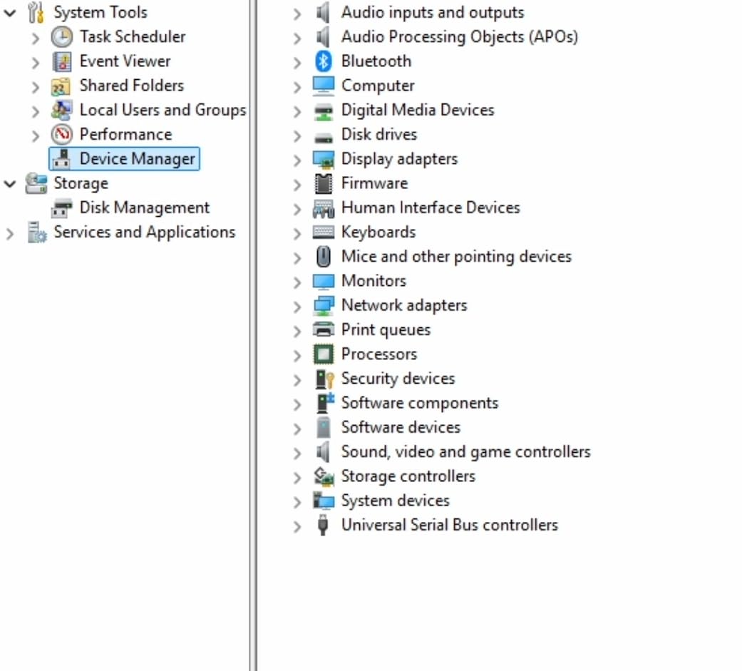Image resolution: width=742 pixels, height=671 pixels.
Task: Click the Universal Serial Bus controllers icon
Action: 323,526
